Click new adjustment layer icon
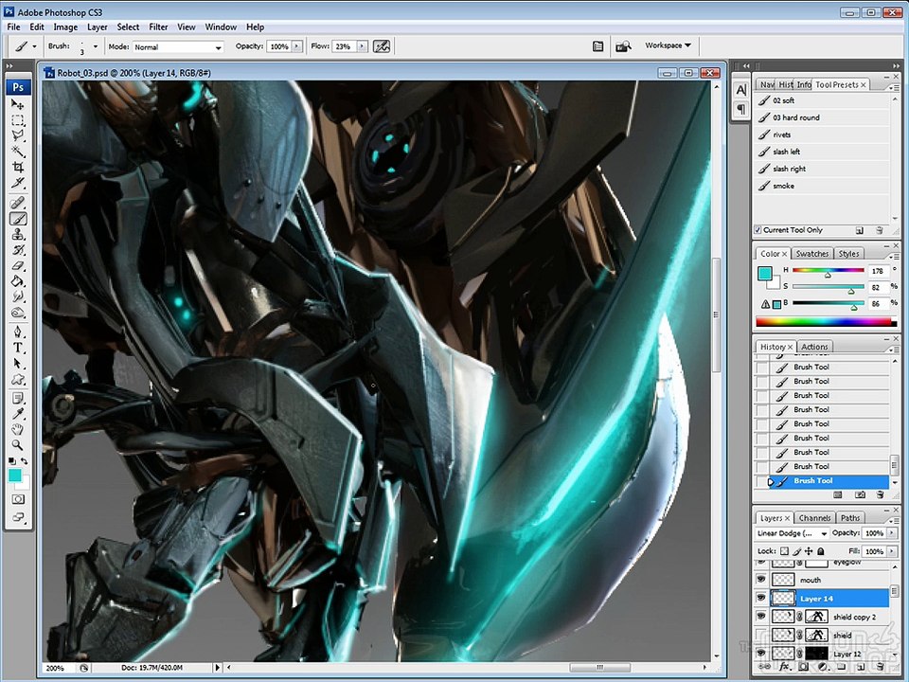 click(823, 667)
